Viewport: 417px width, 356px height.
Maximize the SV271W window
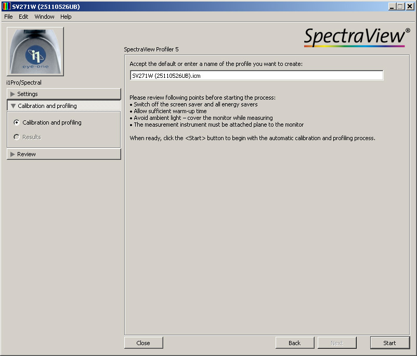[400, 6]
